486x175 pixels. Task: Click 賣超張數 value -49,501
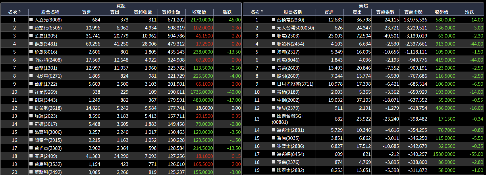391,36
